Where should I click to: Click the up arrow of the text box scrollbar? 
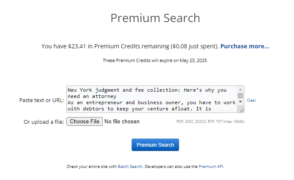click(x=240, y=90)
